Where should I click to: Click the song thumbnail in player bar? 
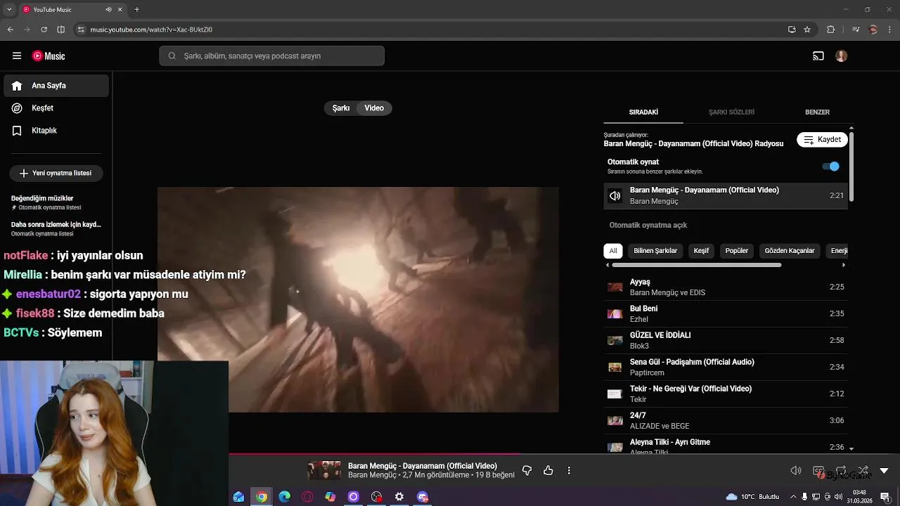pos(324,470)
